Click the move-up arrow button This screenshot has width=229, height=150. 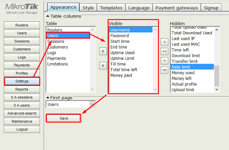(103, 51)
